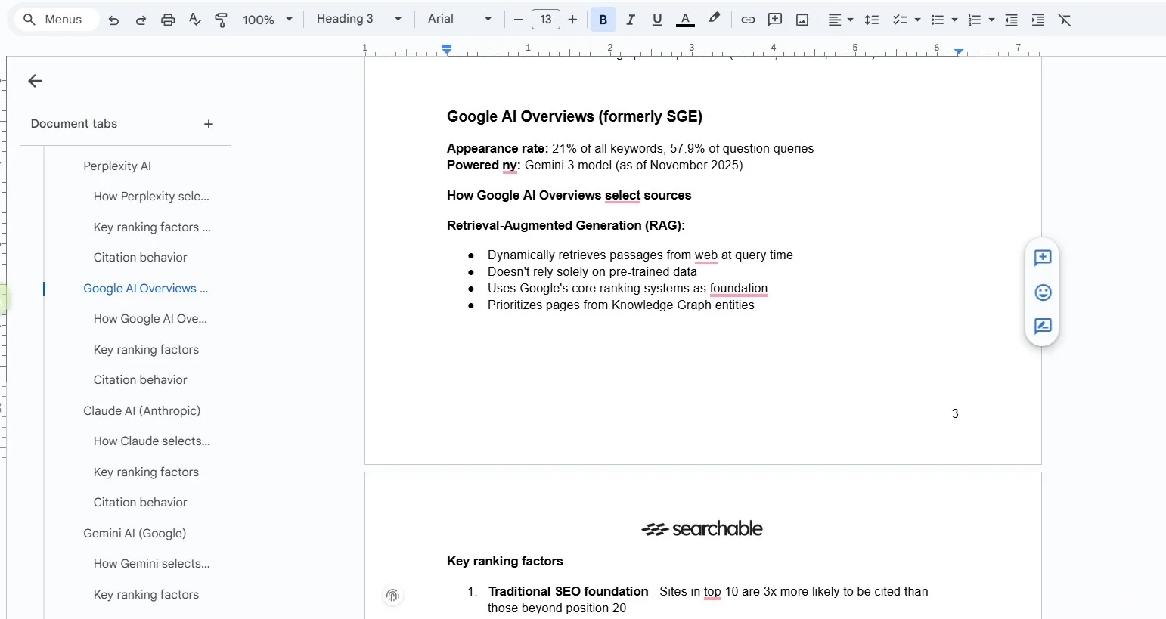Click the Undo arrow icon

(x=113, y=20)
